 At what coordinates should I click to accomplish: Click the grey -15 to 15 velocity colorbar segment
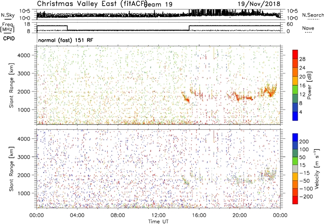(x=295, y=169)
